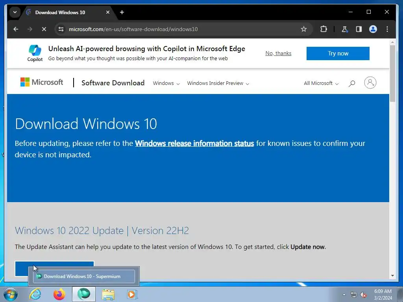Viewport: 403px width, 302px height.
Task: Click the page vertical scrollbar thumb
Action: click(392, 73)
